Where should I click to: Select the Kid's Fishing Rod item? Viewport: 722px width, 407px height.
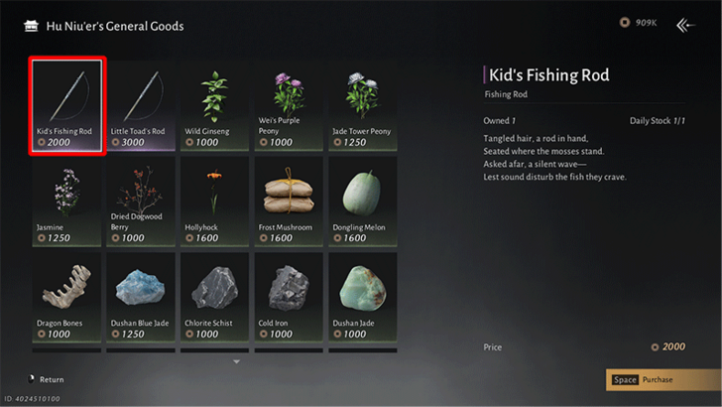pos(66,105)
